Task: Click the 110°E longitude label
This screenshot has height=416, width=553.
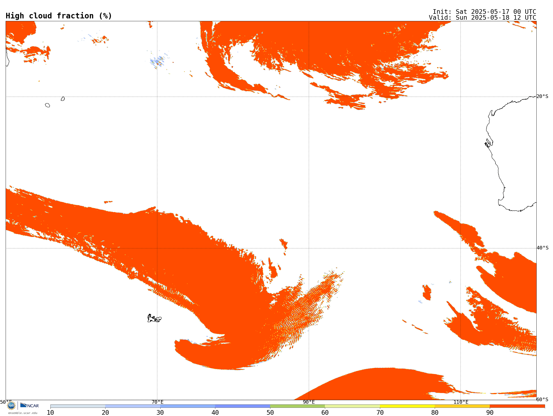Action: pyautogui.click(x=461, y=402)
